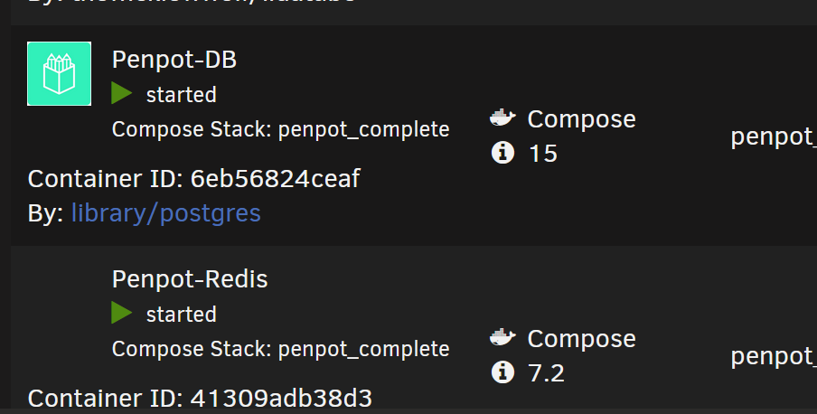
Task: Click Container ID 41309adb38d3 text
Action: click(x=200, y=399)
